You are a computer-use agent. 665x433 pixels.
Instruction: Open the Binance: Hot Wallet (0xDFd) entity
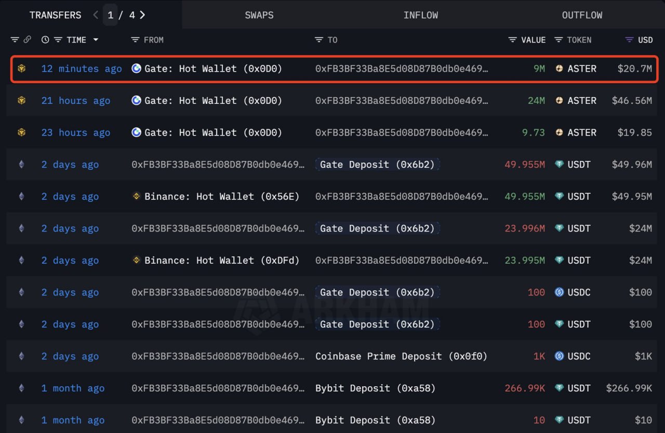[222, 260]
